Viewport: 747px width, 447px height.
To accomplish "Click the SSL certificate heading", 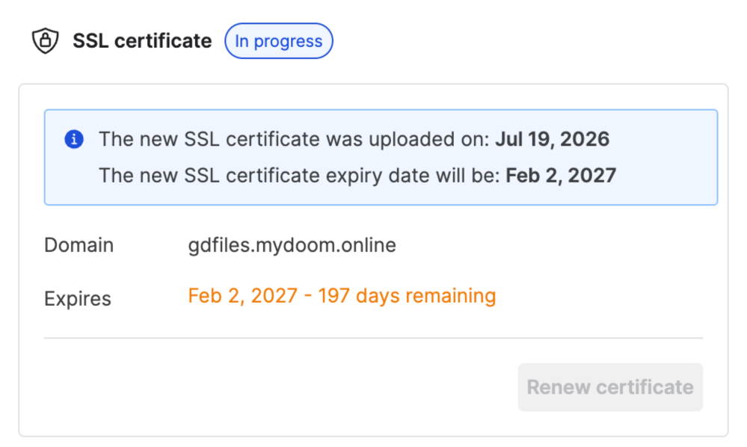I will click(142, 41).
